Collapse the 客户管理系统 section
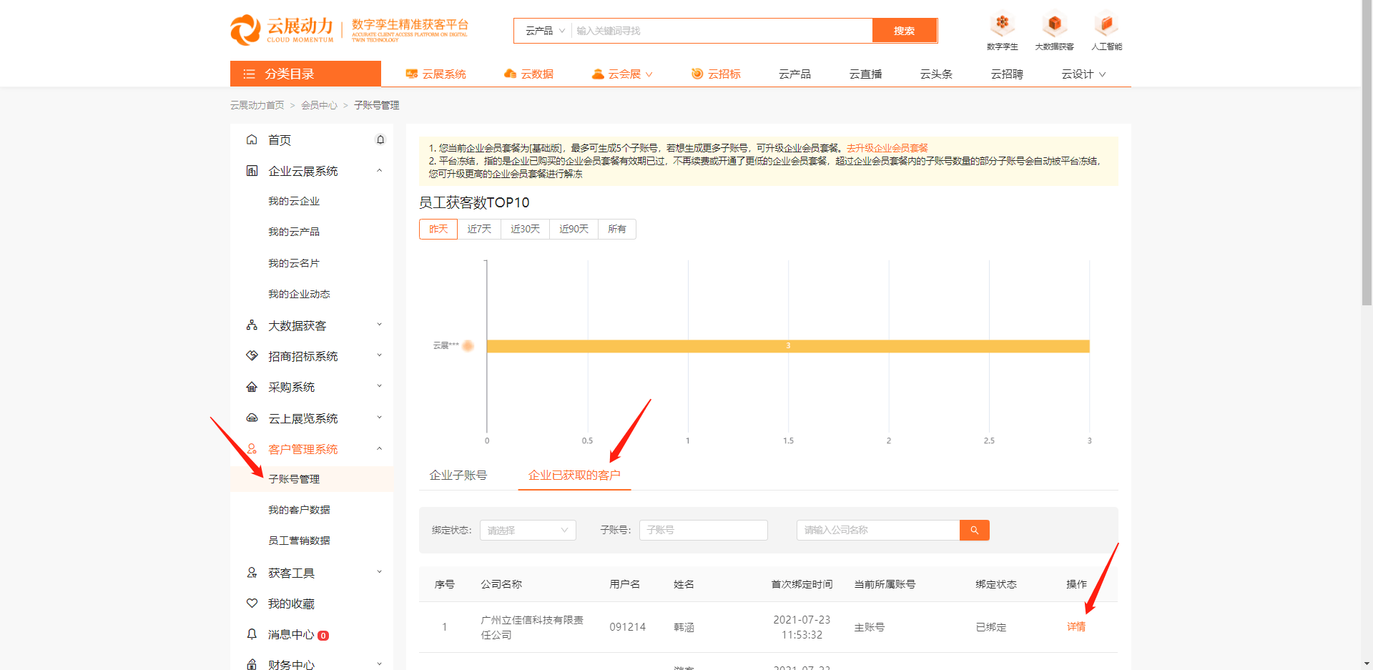This screenshot has height=670, width=1373. point(380,449)
